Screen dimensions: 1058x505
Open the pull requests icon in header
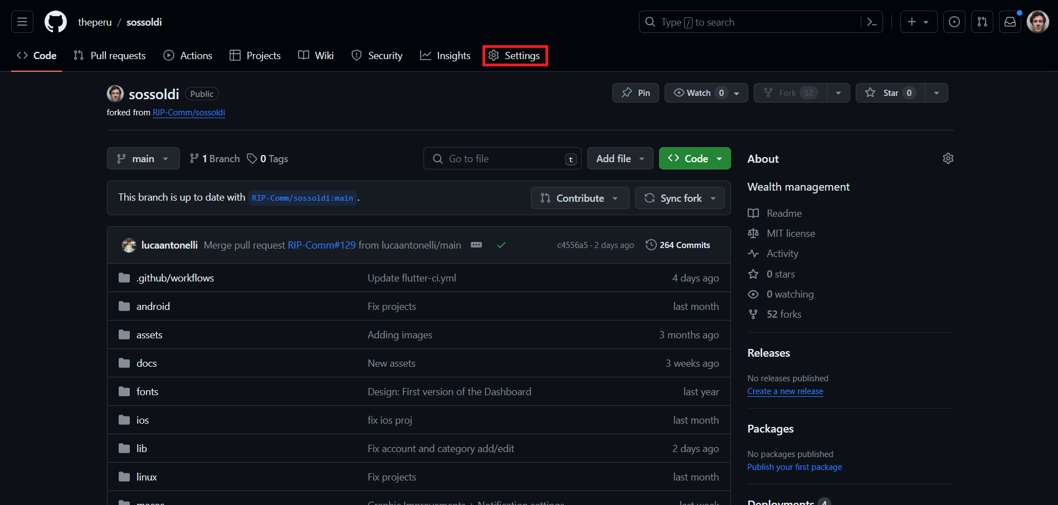pos(982,22)
